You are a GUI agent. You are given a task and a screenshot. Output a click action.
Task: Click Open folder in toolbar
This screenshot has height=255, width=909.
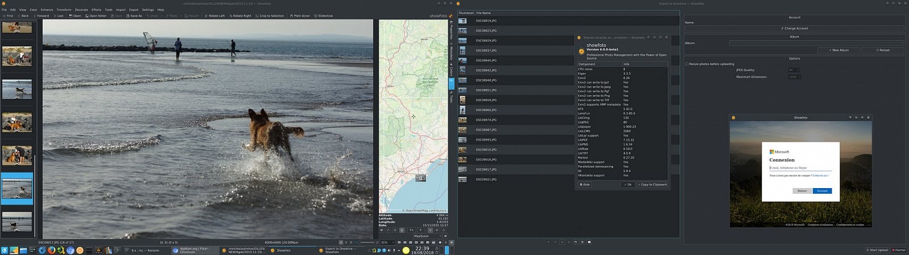click(x=96, y=16)
